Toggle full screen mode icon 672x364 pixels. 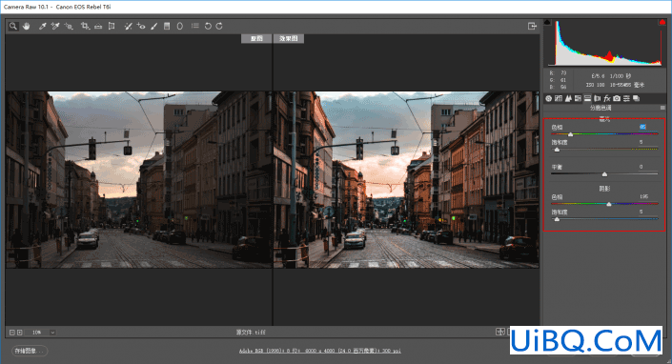532,26
